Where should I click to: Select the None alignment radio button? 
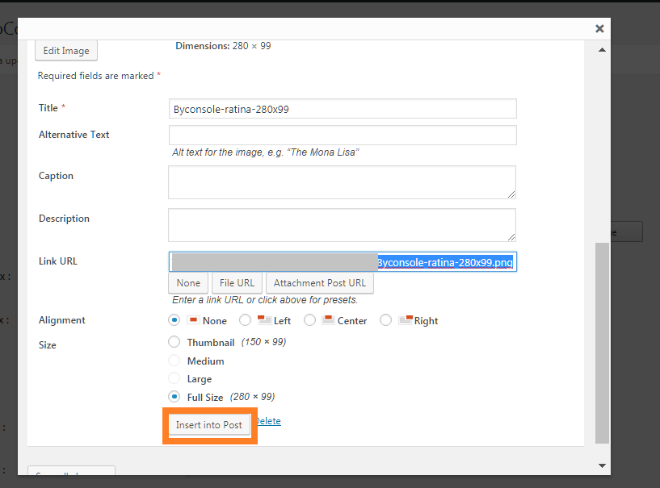tap(174, 320)
